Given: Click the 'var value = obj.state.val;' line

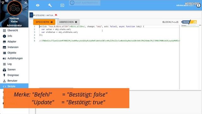Looking at the screenshot, I should [x=56, y=29].
